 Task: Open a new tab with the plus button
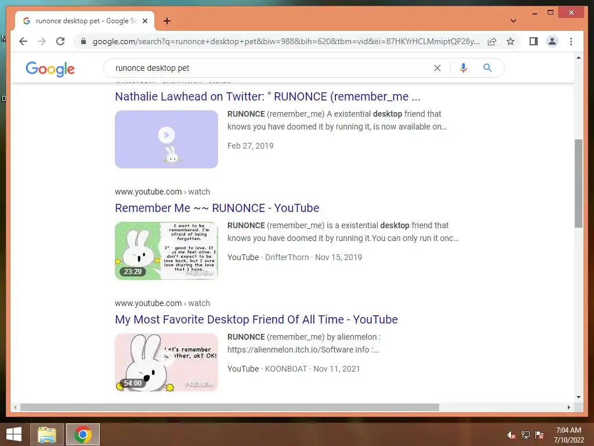(167, 21)
